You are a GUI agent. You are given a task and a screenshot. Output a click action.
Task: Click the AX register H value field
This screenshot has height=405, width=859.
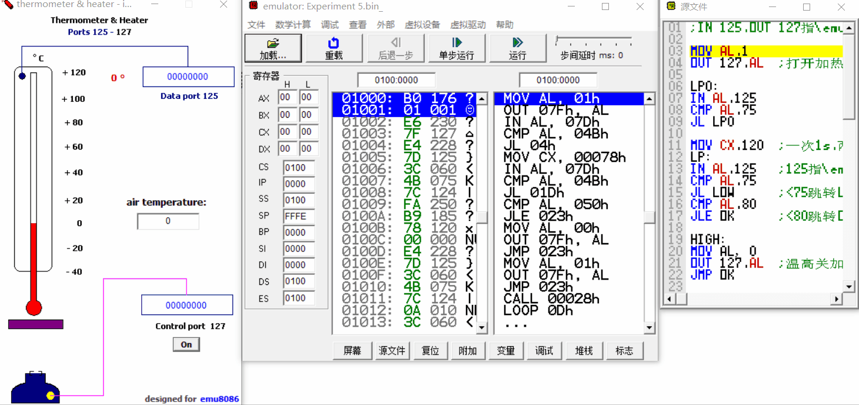click(x=287, y=97)
